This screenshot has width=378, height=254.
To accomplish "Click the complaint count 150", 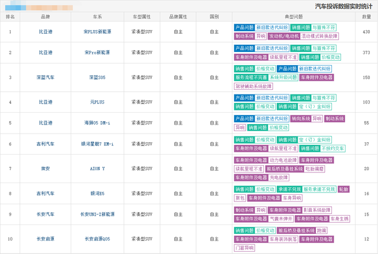I will pos(366,77).
